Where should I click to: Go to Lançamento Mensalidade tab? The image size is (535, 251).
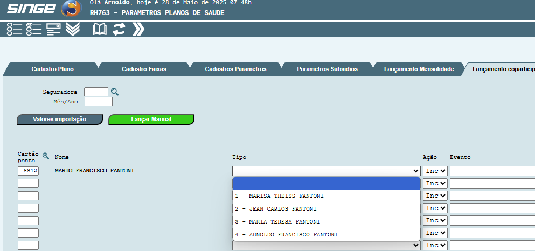click(x=419, y=69)
